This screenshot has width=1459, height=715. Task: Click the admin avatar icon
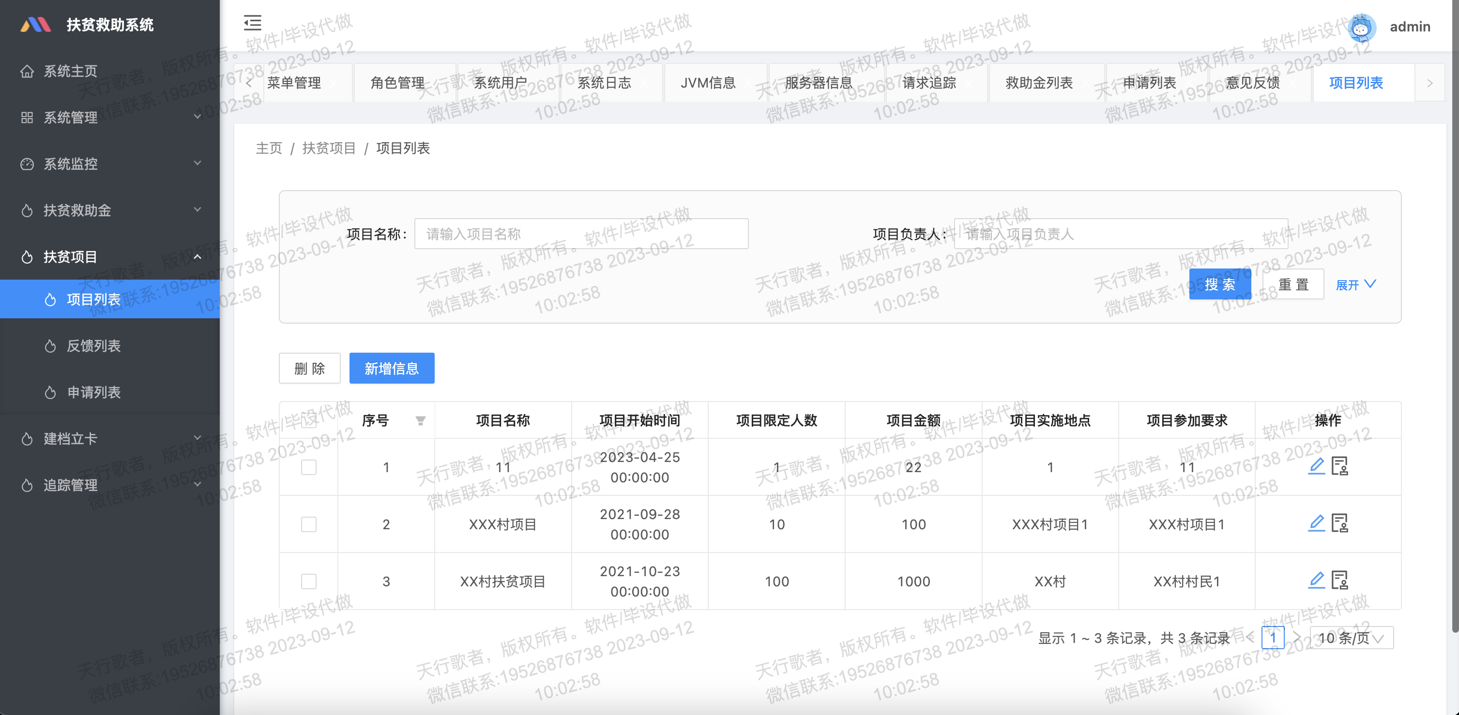point(1362,27)
